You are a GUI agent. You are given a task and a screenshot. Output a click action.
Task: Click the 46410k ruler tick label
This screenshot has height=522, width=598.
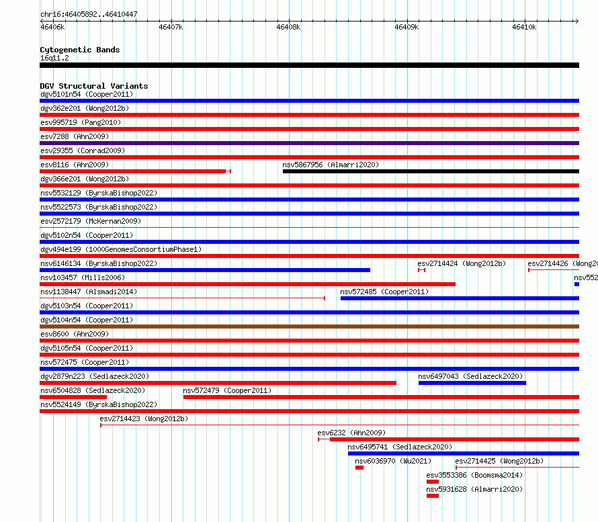click(524, 27)
